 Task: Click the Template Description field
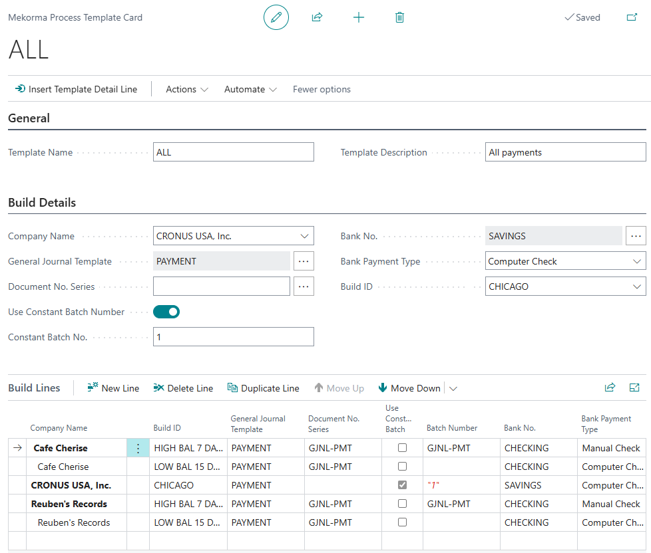tap(566, 152)
